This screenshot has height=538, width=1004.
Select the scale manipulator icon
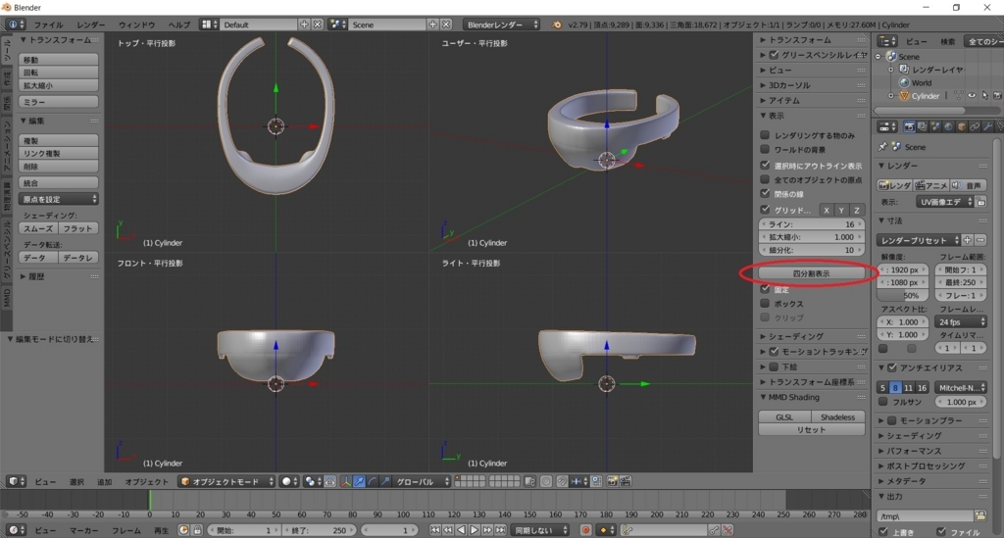coord(384,481)
